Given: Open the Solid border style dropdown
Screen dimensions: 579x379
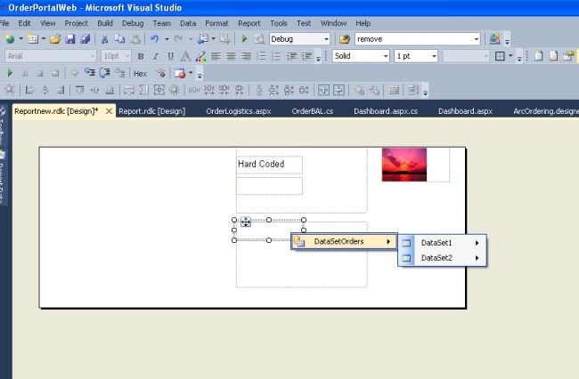Looking at the screenshot, I should pyautogui.click(x=385, y=56).
